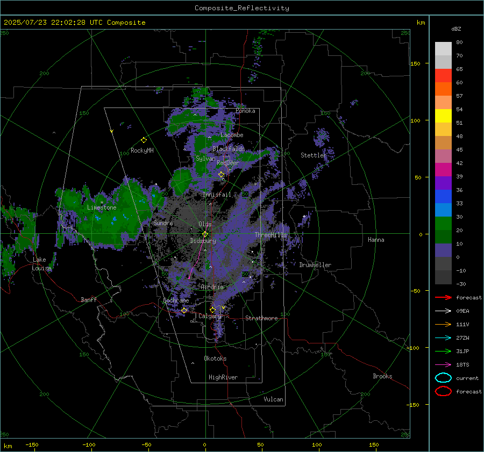Click the ThreeHills city label
484x452 pixels.
click(x=271, y=235)
